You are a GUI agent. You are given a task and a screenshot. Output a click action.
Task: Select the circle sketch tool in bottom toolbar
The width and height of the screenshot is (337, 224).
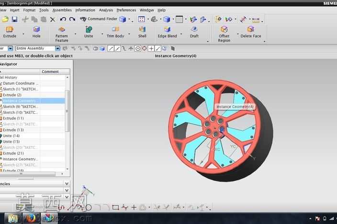point(89,207)
